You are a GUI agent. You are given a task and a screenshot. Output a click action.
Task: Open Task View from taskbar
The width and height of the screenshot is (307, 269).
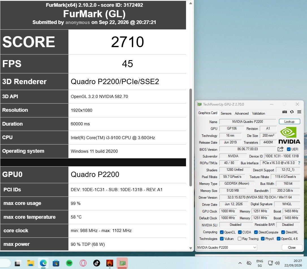18,263
